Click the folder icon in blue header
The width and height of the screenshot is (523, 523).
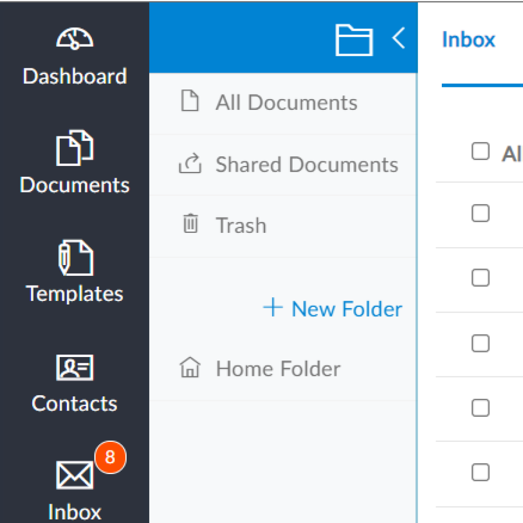(354, 40)
